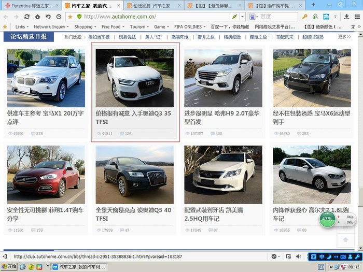This screenshot has height=272, width=363.
Task: Switch to the 论坛回复_汽车之家 browser tab
Action: (x=151, y=5)
